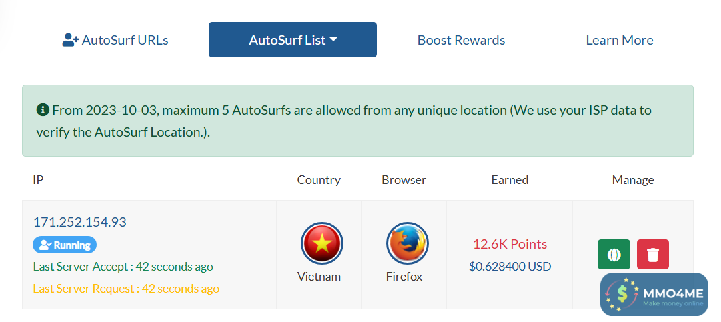This screenshot has width=721, height=322.
Task: Click the Firefox browser icon
Action: pyautogui.click(x=407, y=244)
